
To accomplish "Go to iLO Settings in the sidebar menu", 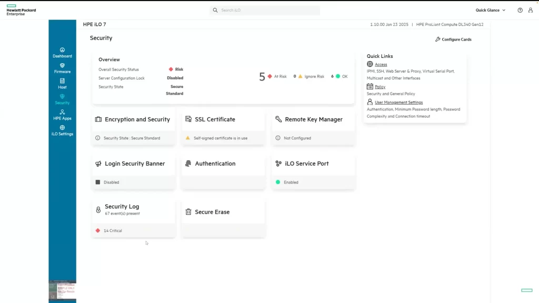I will 62,130.
